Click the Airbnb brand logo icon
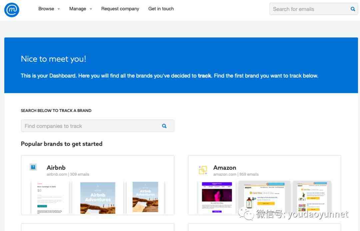 click(33, 167)
